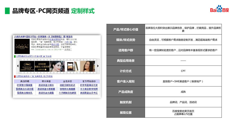Open the 绝配无瑕粉底液 link
The width and height of the screenshot is (234, 132).
[x=67, y=85]
